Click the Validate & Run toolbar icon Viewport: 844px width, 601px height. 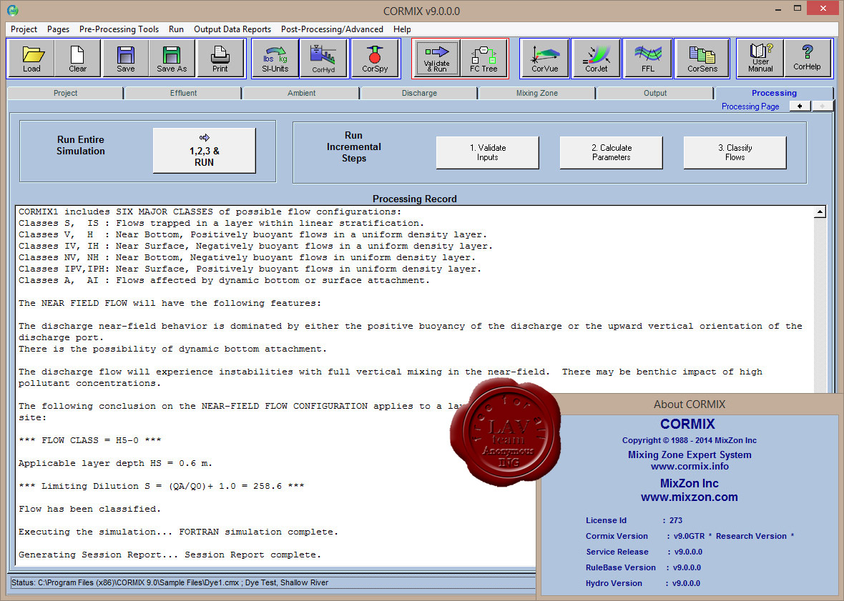436,58
